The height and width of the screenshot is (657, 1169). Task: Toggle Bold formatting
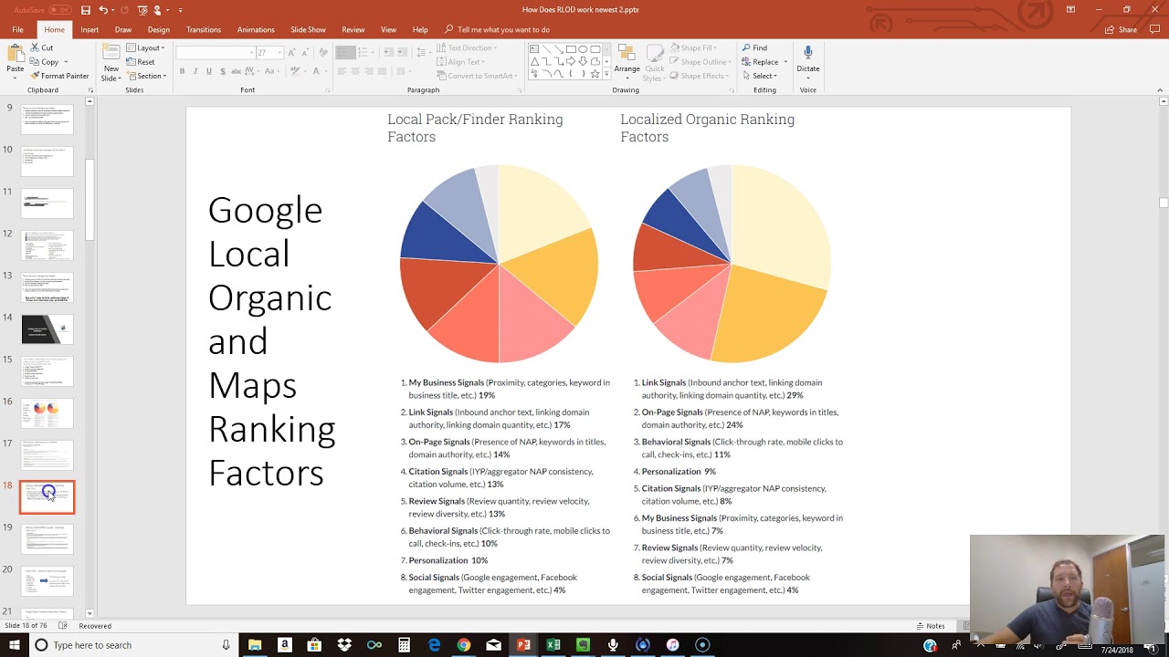click(182, 71)
